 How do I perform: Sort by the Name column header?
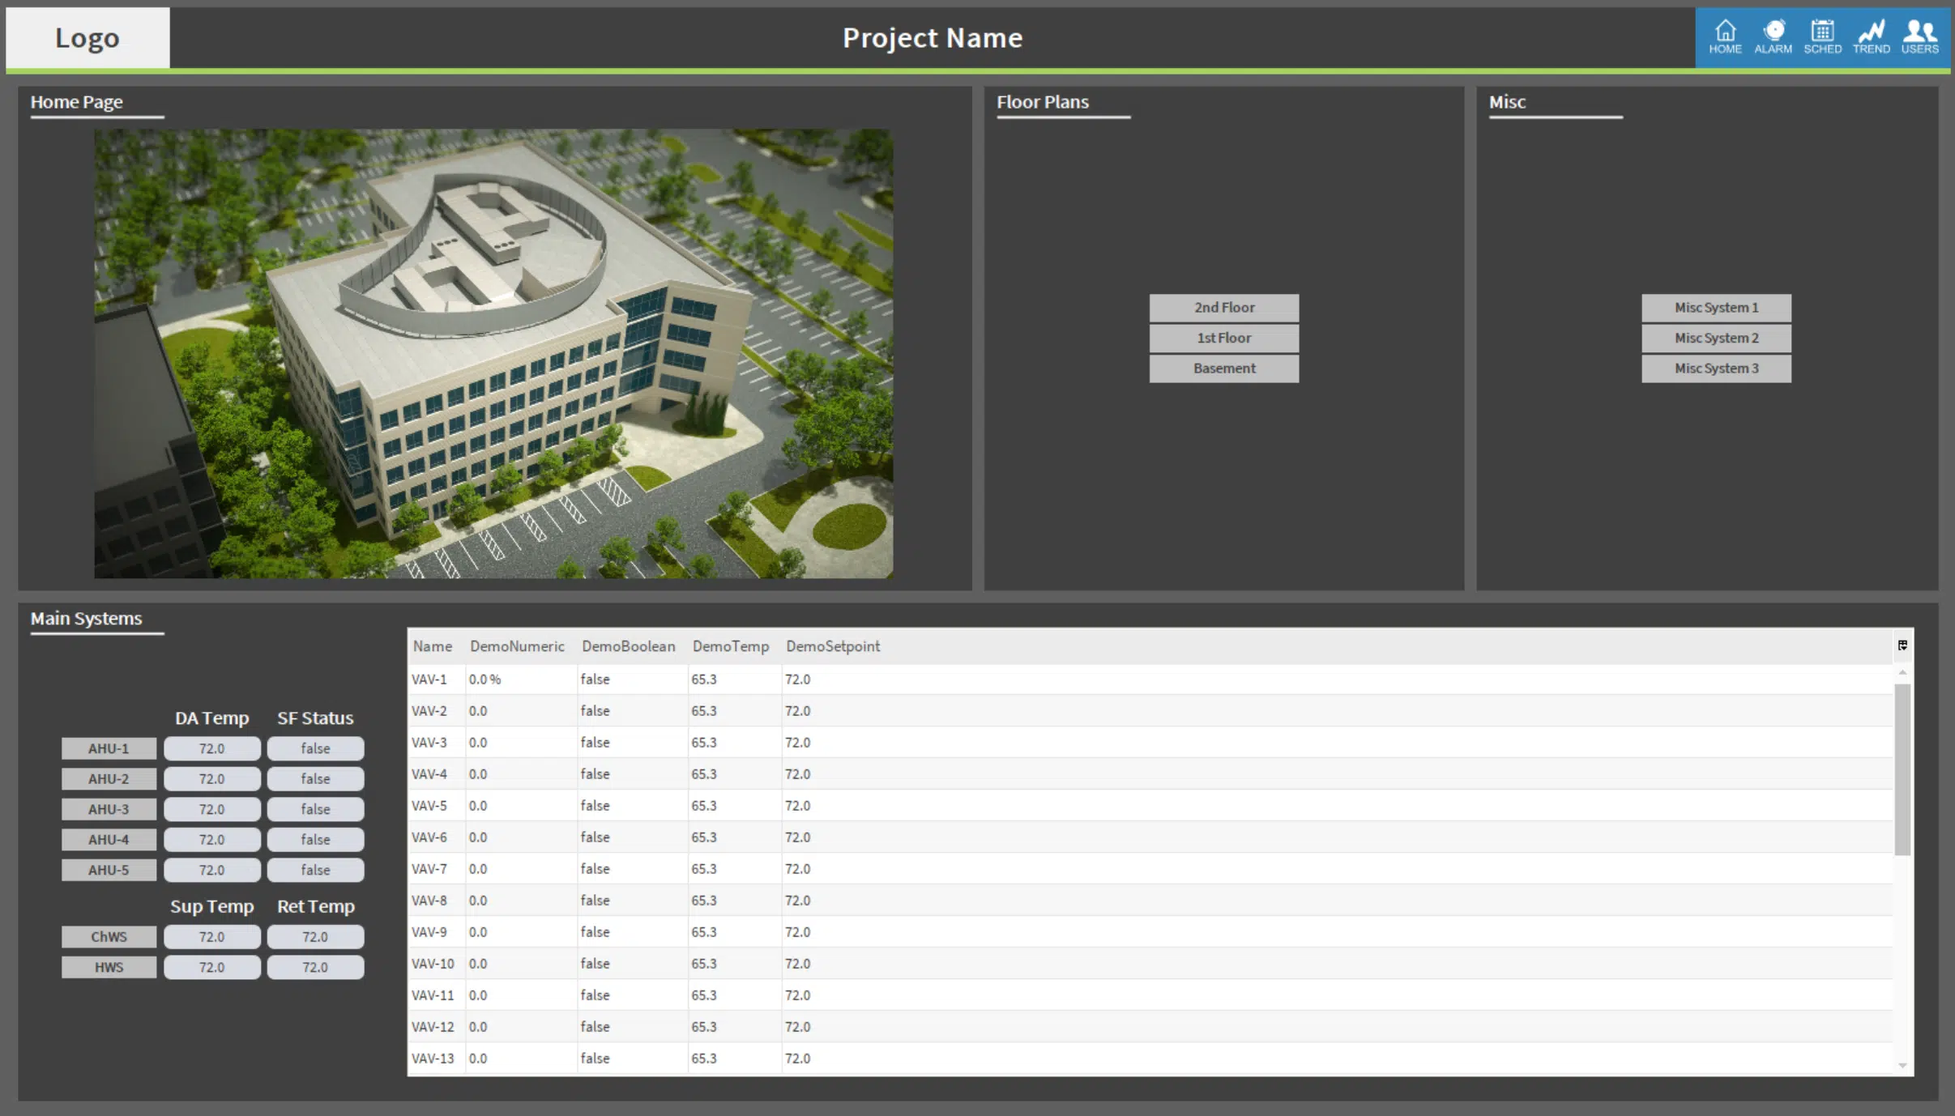[x=433, y=646]
